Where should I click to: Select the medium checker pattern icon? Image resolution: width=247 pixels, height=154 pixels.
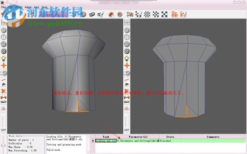pos(156,14)
